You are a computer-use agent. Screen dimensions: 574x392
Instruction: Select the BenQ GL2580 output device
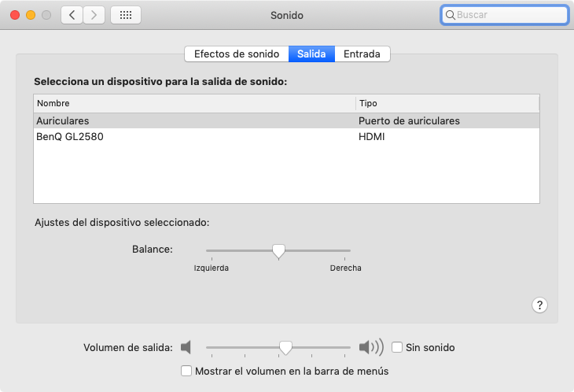coord(286,137)
